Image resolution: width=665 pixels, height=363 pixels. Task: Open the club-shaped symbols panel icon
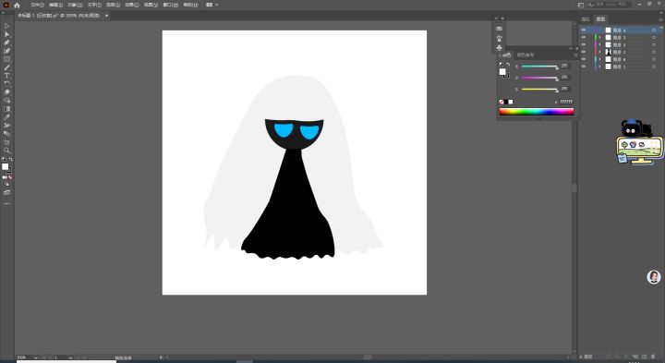[x=499, y=47]
